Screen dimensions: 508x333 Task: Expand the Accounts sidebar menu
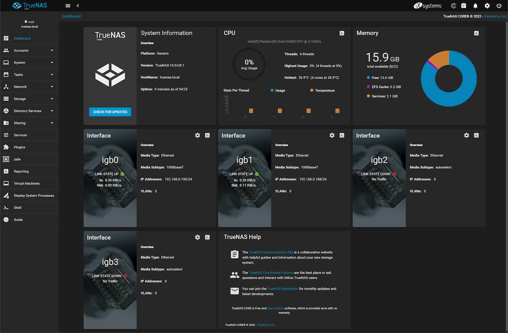[29, 50]
